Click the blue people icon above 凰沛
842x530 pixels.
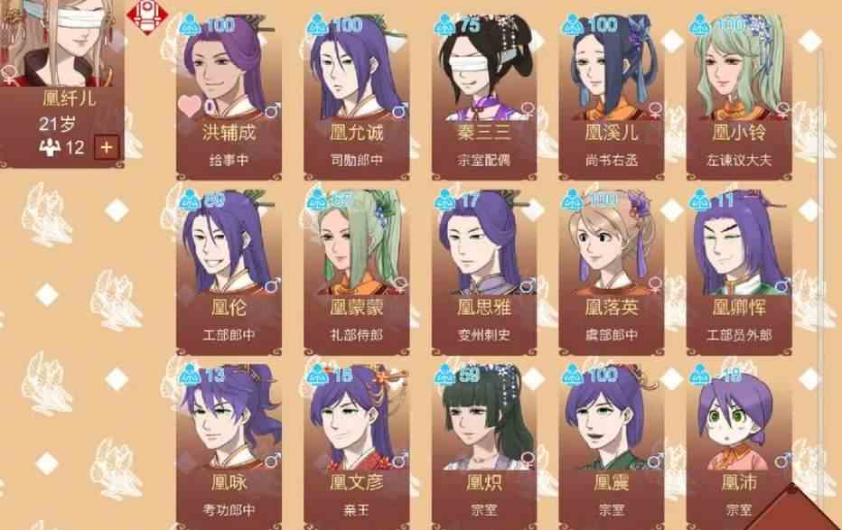click(x=699, y=375)
